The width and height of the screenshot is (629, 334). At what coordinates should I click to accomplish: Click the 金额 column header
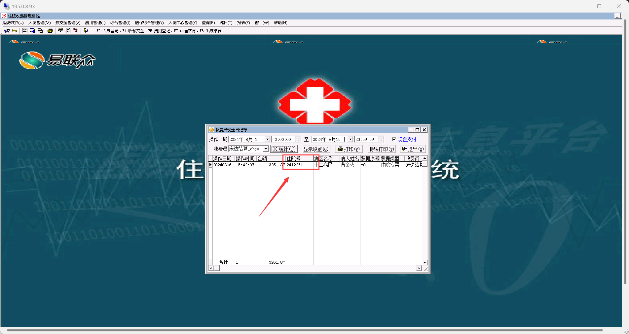[271, 158]
